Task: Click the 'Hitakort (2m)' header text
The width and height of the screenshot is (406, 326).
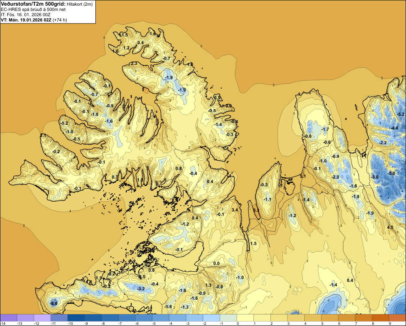Action: tap(80, 4)
